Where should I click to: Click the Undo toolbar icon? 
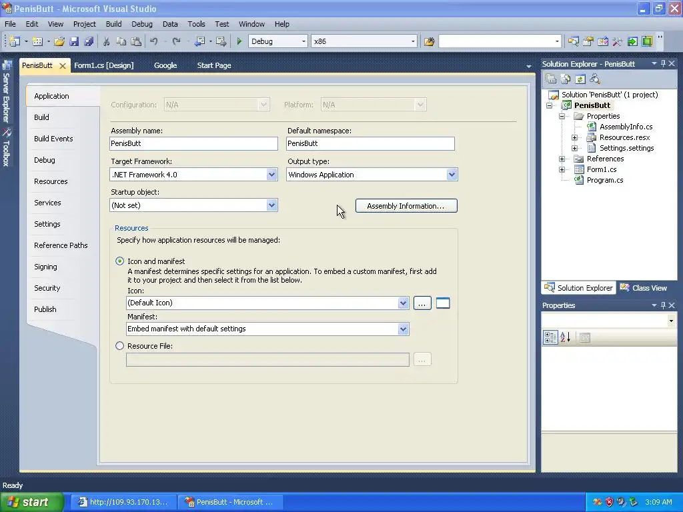154,41
